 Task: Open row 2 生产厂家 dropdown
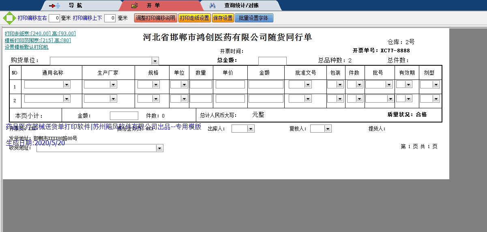[x=114, y=99]
